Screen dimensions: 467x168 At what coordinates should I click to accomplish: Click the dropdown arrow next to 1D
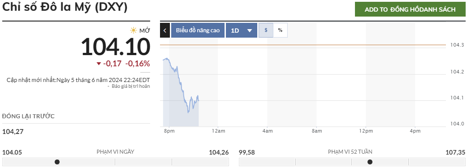pyautogui.click(x=250, y=30)
